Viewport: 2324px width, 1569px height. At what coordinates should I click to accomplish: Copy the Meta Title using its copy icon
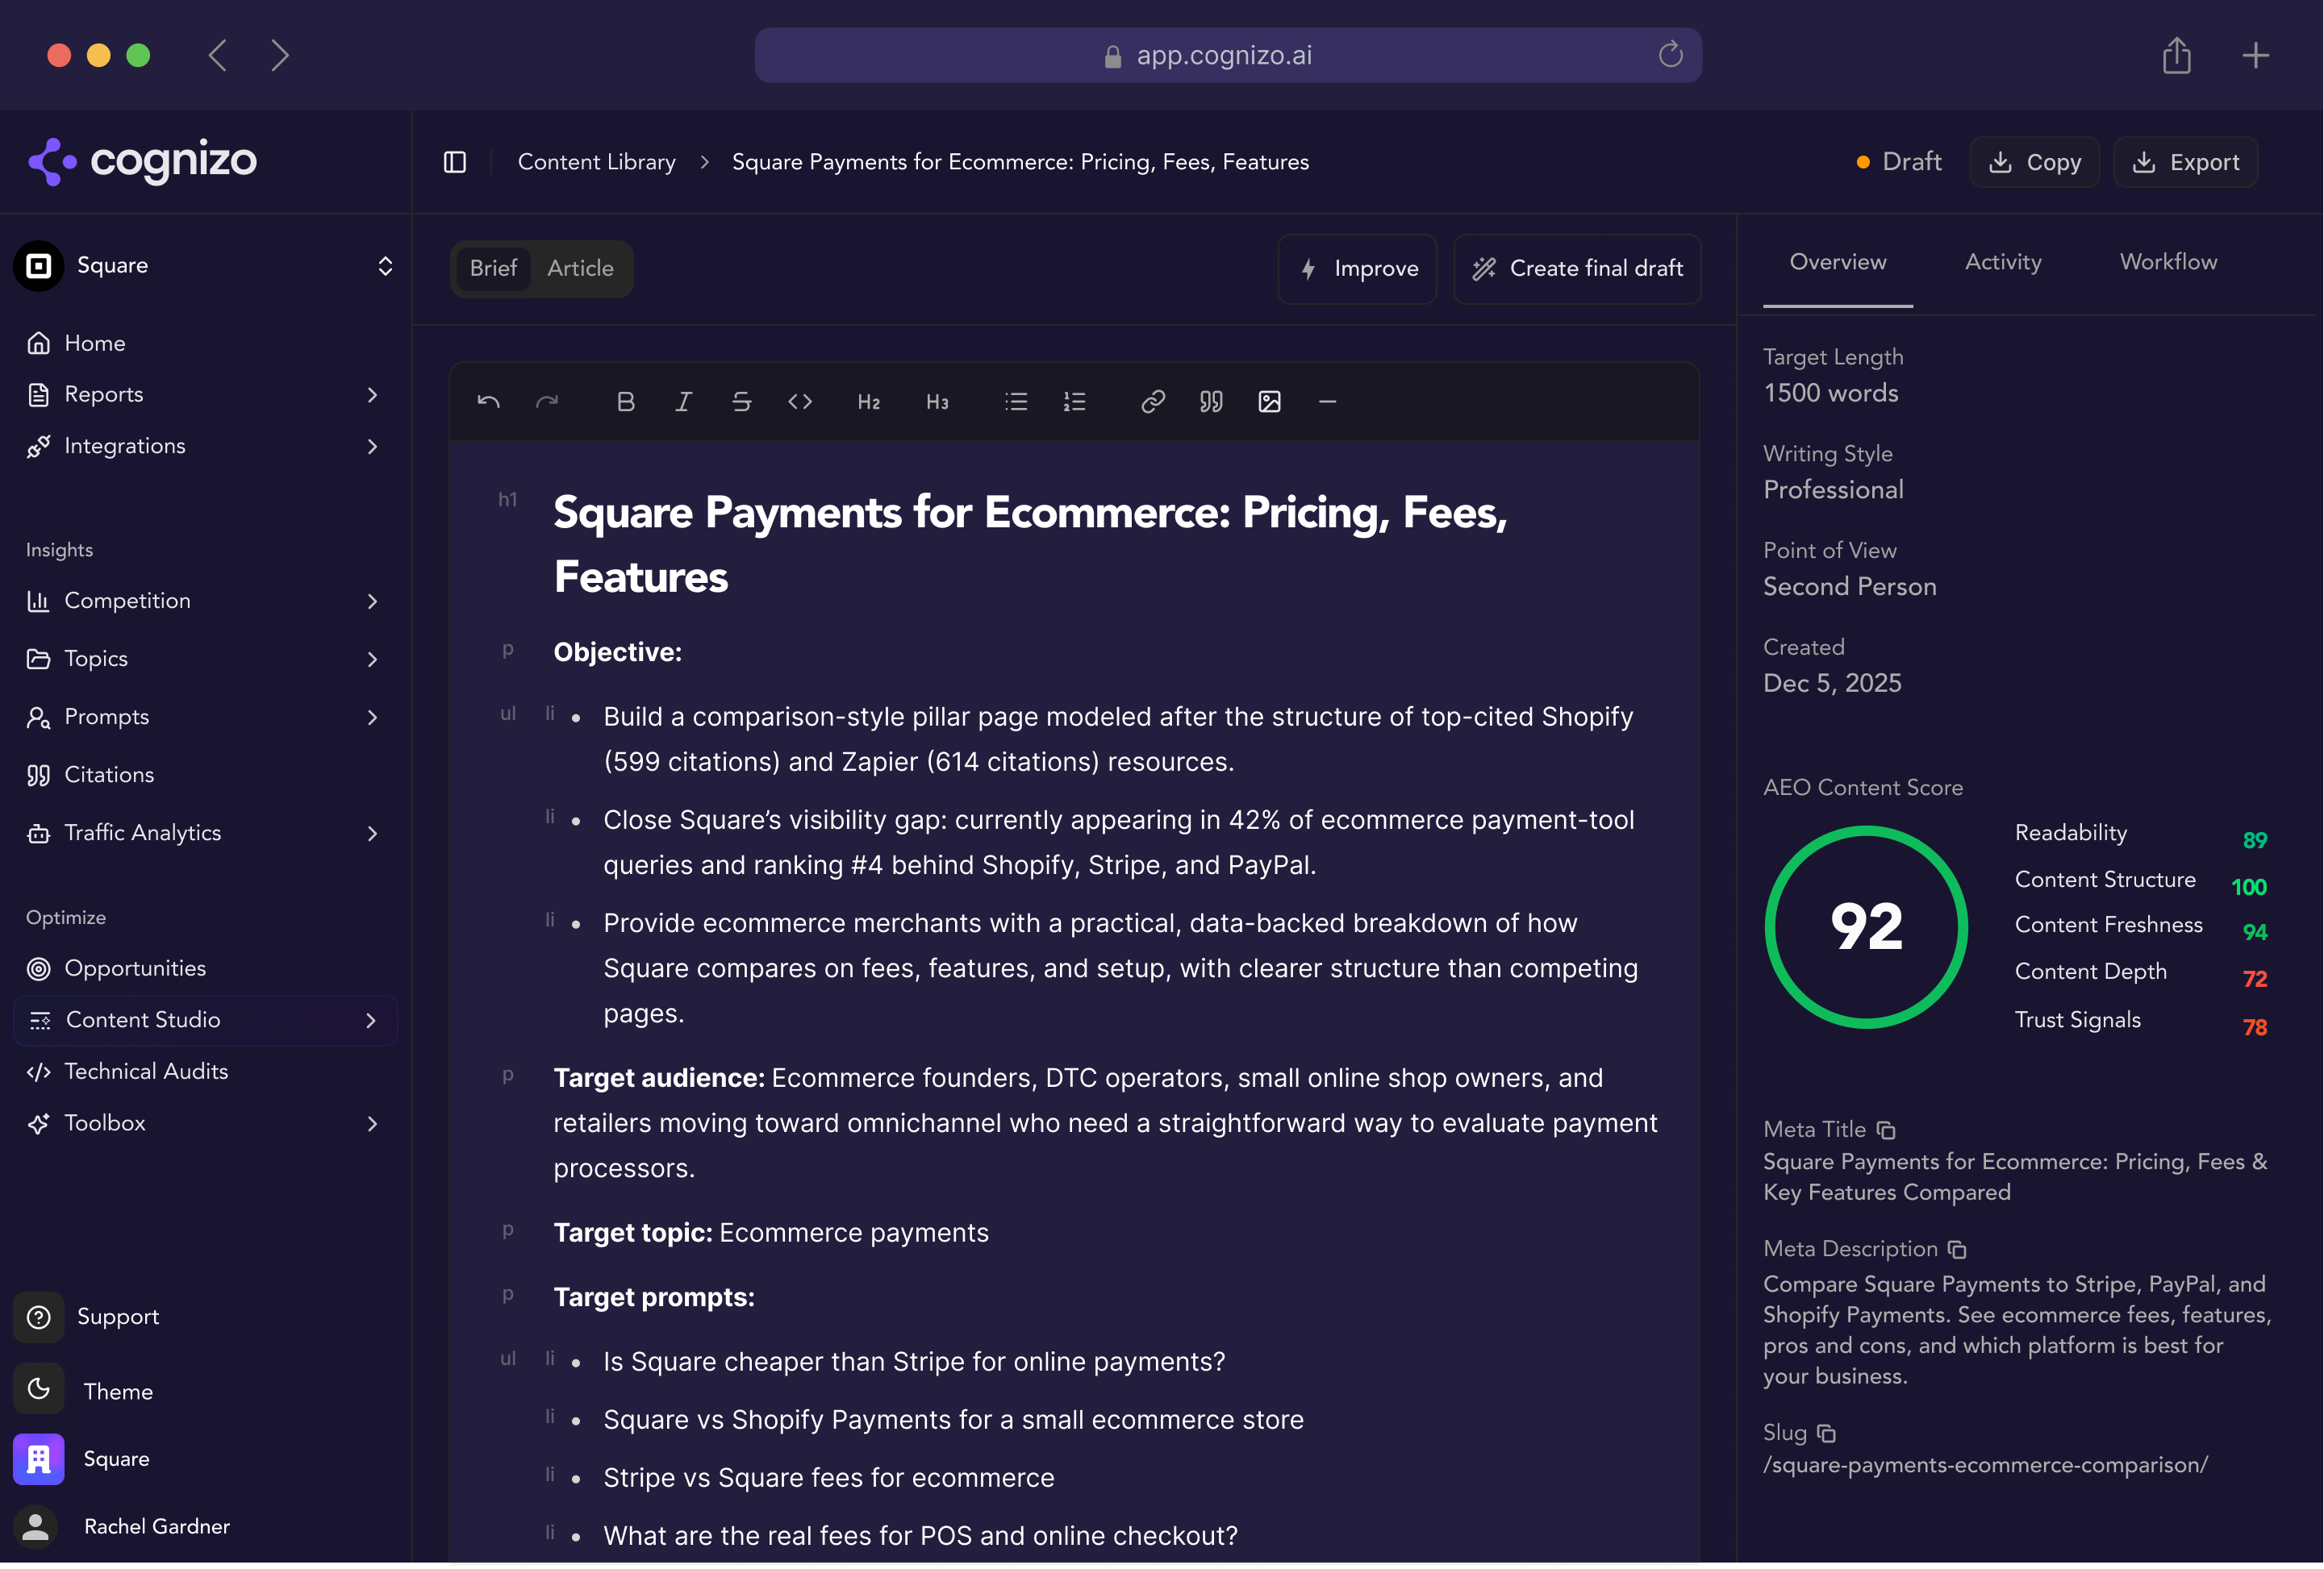click(x=1886, y=1130)
